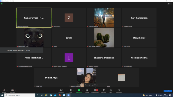
Task: Click the Windows Start button
Action: tap(2, 95)
